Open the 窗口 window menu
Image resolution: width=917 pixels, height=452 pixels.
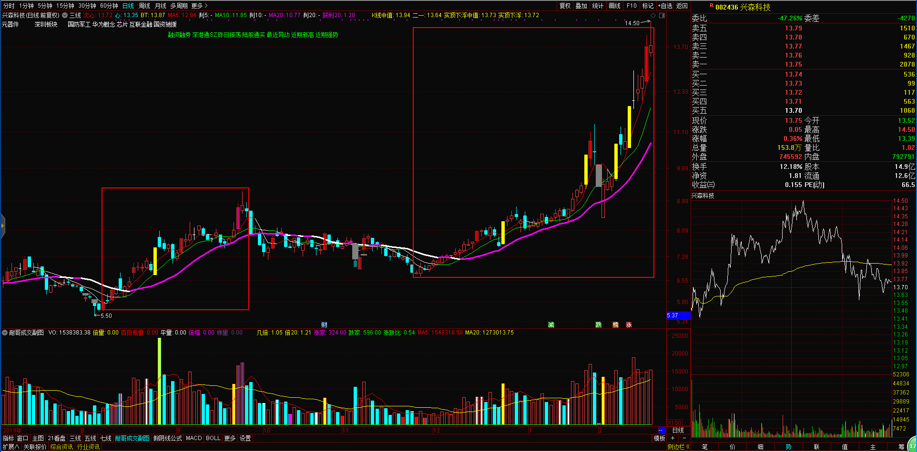(x=22, y=438)
